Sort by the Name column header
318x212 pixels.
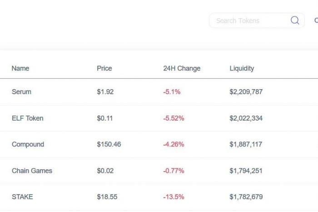click(20, 68)
